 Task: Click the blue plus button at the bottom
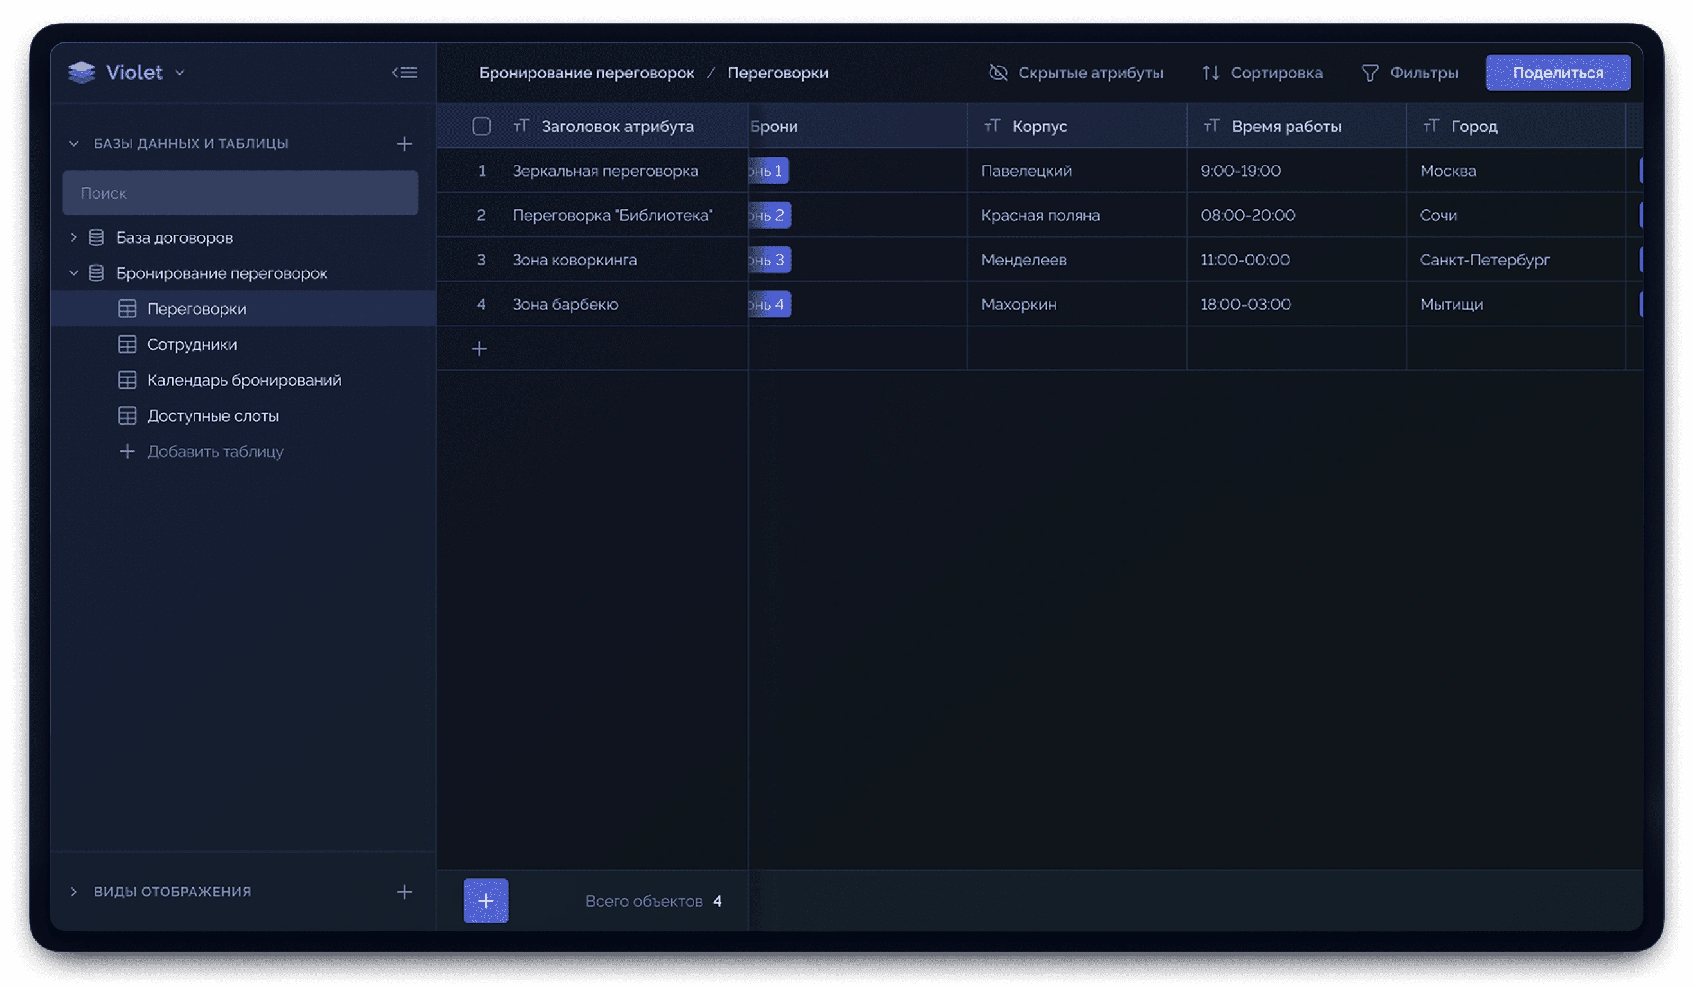click(x=485, y=900)
